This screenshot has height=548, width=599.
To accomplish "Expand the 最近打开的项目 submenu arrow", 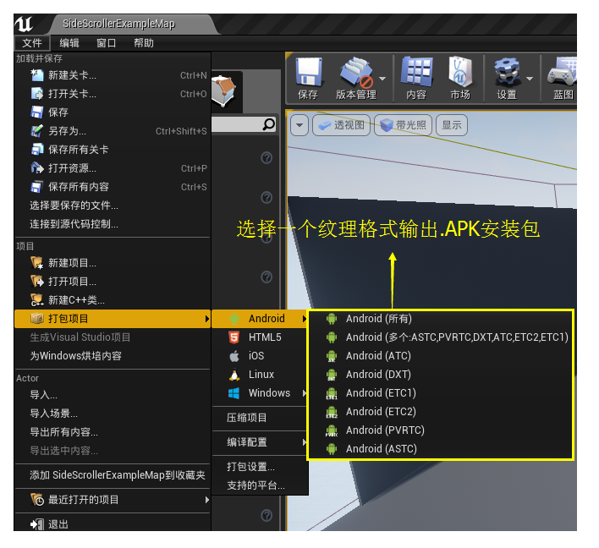I will tap(206, 500).
